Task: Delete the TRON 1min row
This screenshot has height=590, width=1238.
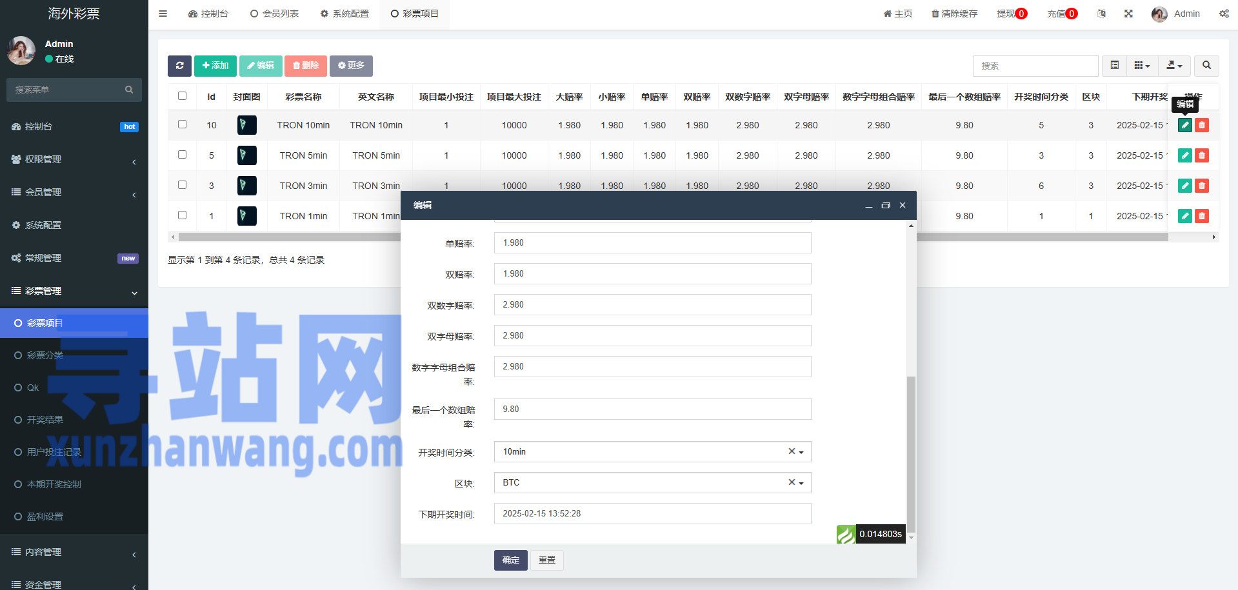Action: tap(1202, 216)
